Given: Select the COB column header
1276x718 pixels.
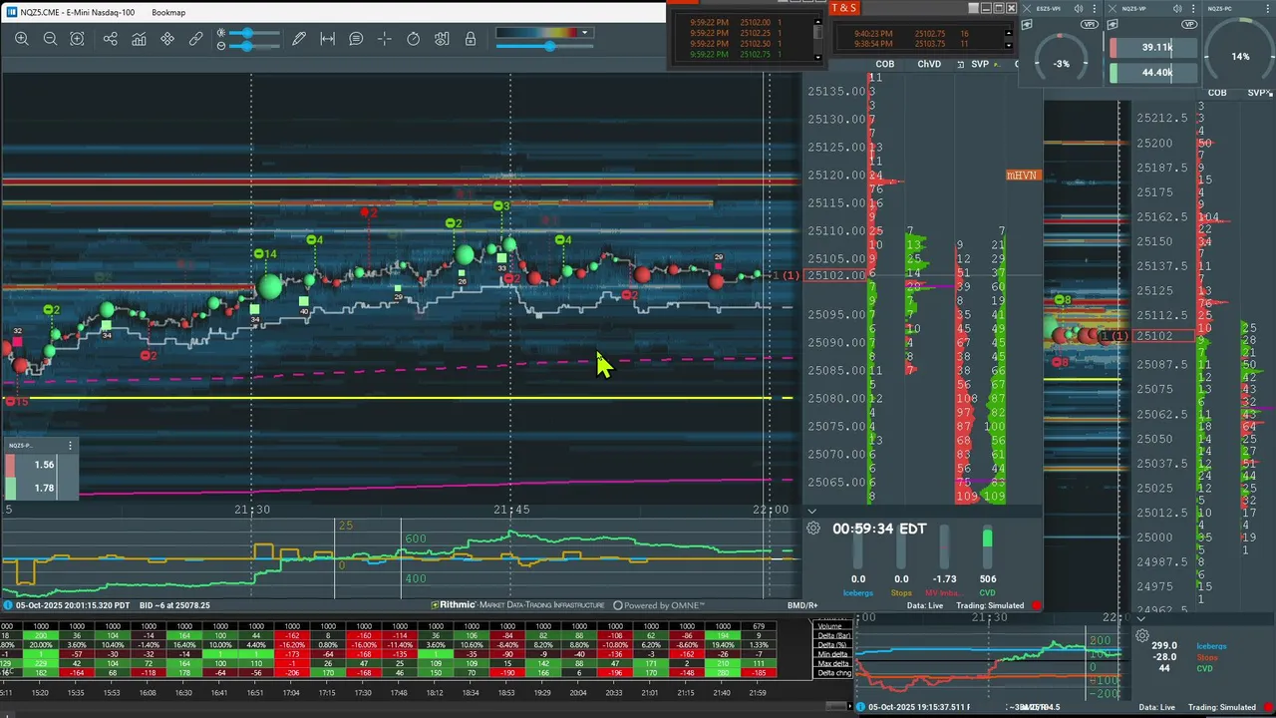Looking at the screenshot, I should point(885,64).
